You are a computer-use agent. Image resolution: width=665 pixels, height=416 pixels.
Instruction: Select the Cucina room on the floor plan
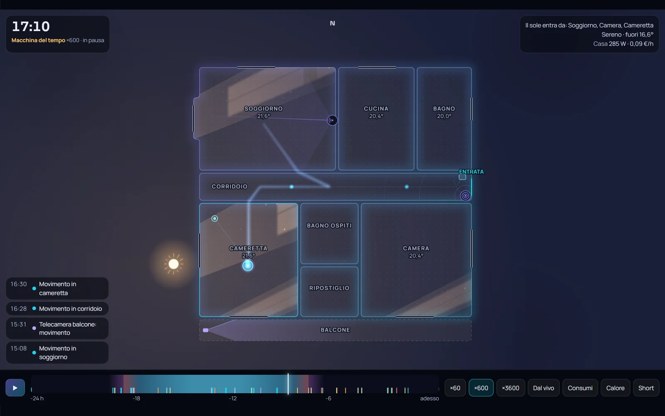[x=376, y=119]
